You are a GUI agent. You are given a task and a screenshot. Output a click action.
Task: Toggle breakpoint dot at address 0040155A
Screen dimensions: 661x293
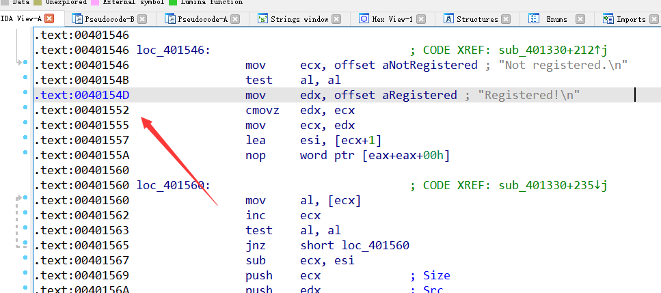click(25, 152)
